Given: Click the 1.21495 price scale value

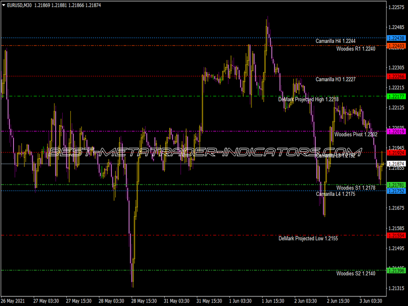Looking at the screenshot, I should (x=396, y=248).
